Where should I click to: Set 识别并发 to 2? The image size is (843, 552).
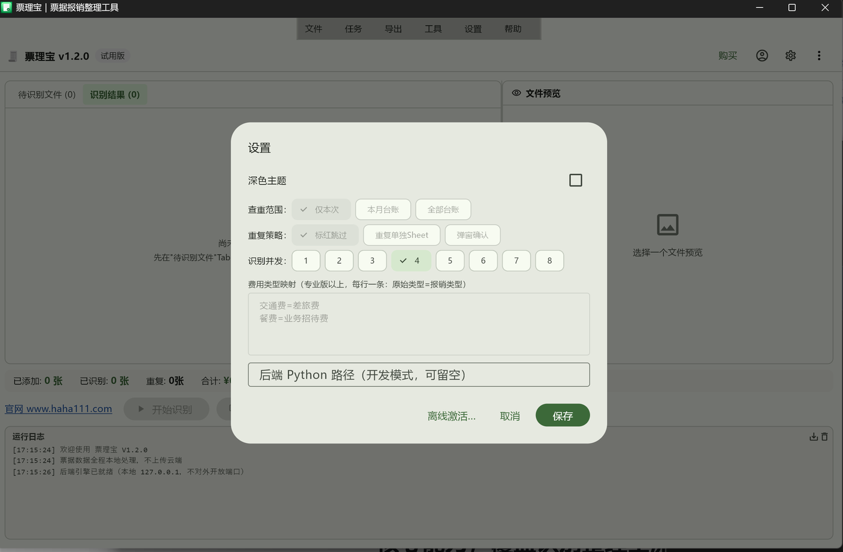(339, 261)
